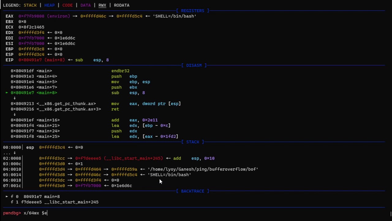Click the ret instruction at 0x8049216
This screenshot has width=392, height=221.
(x=115, y=109)
